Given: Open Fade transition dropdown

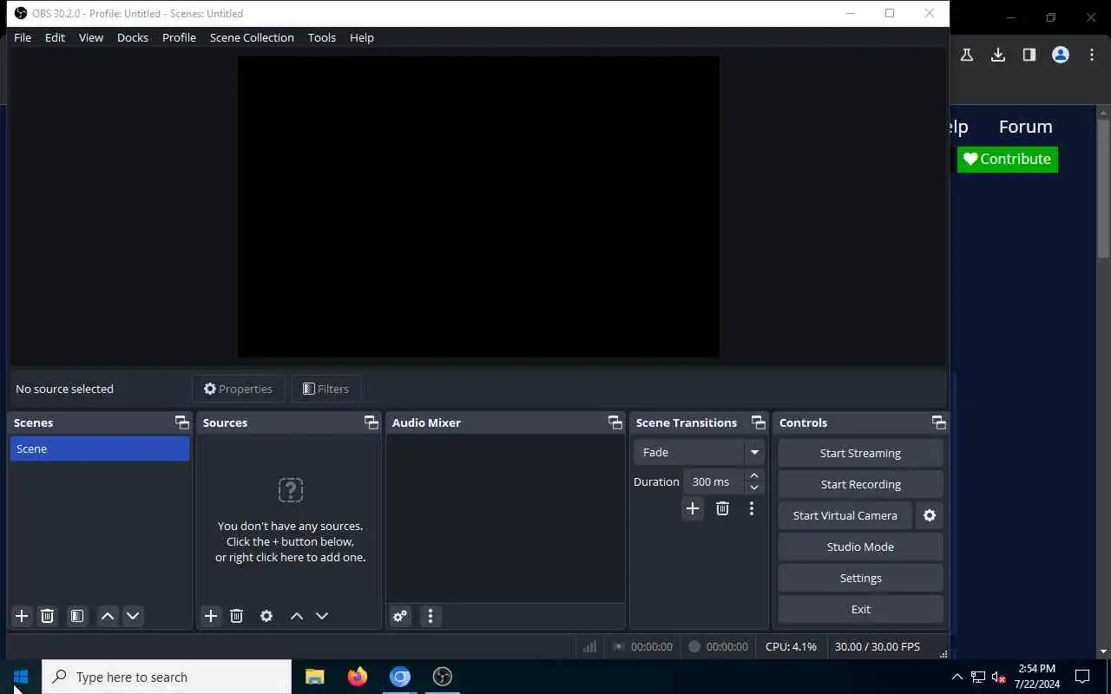Looking at the screenshot, I should (699, 452).
